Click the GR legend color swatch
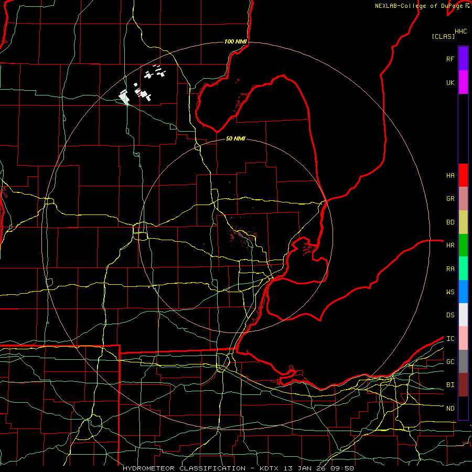The image size is (472, 472). coord(463,199)
